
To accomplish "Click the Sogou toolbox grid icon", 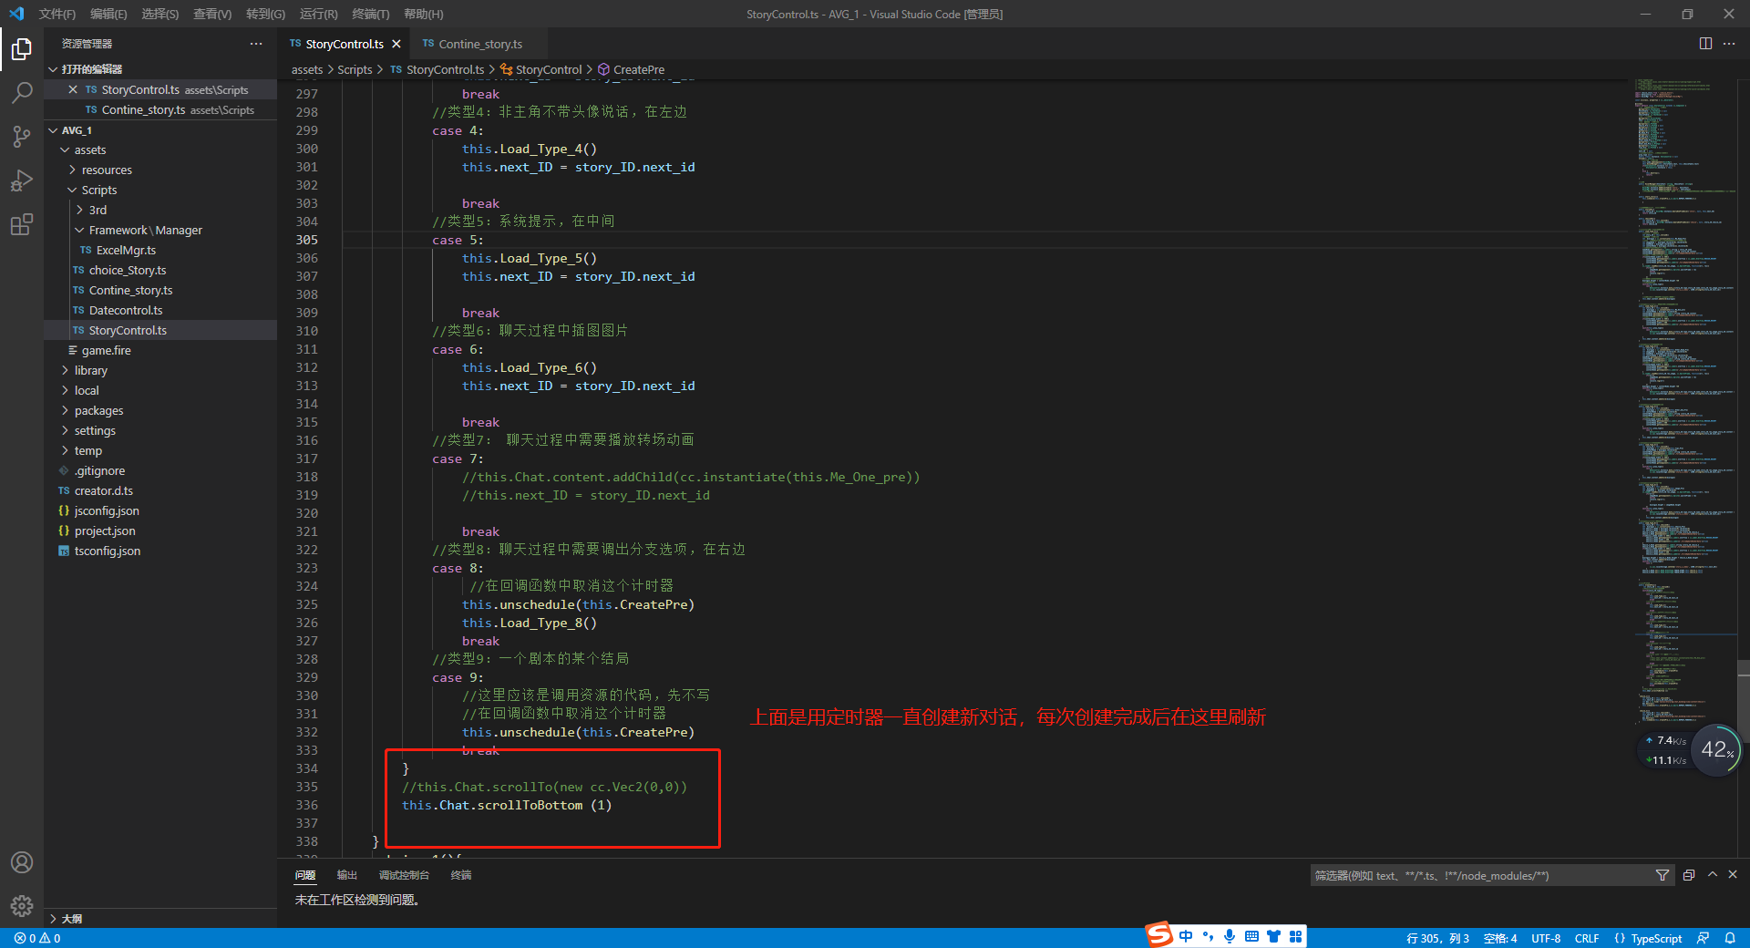I will (1295, 936).
